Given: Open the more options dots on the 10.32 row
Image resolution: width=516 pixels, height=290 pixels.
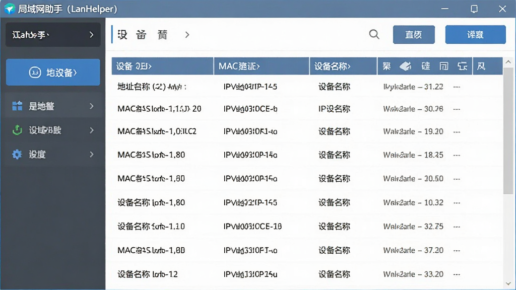Looking at the screenshot, I should [457, 202].
